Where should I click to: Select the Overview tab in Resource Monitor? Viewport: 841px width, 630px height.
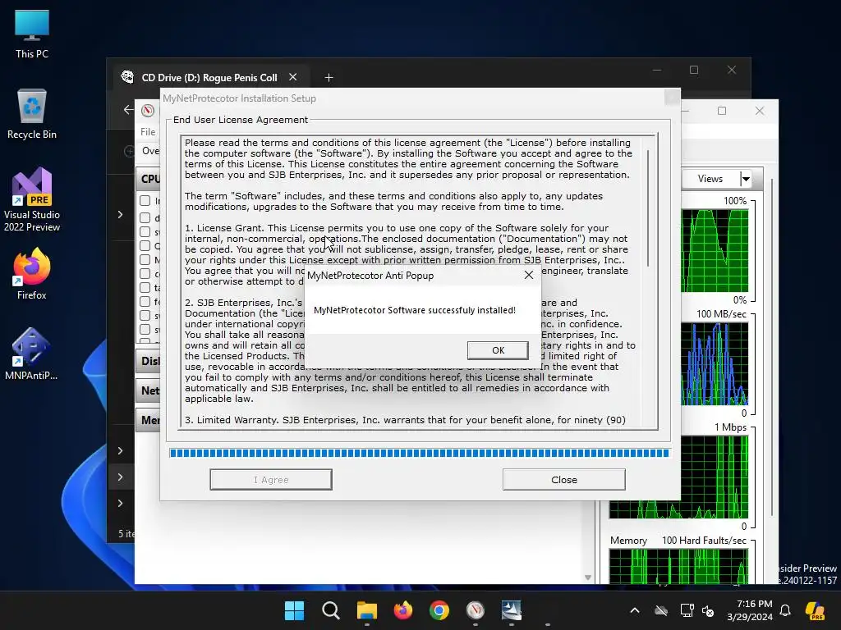coord(150,151)
